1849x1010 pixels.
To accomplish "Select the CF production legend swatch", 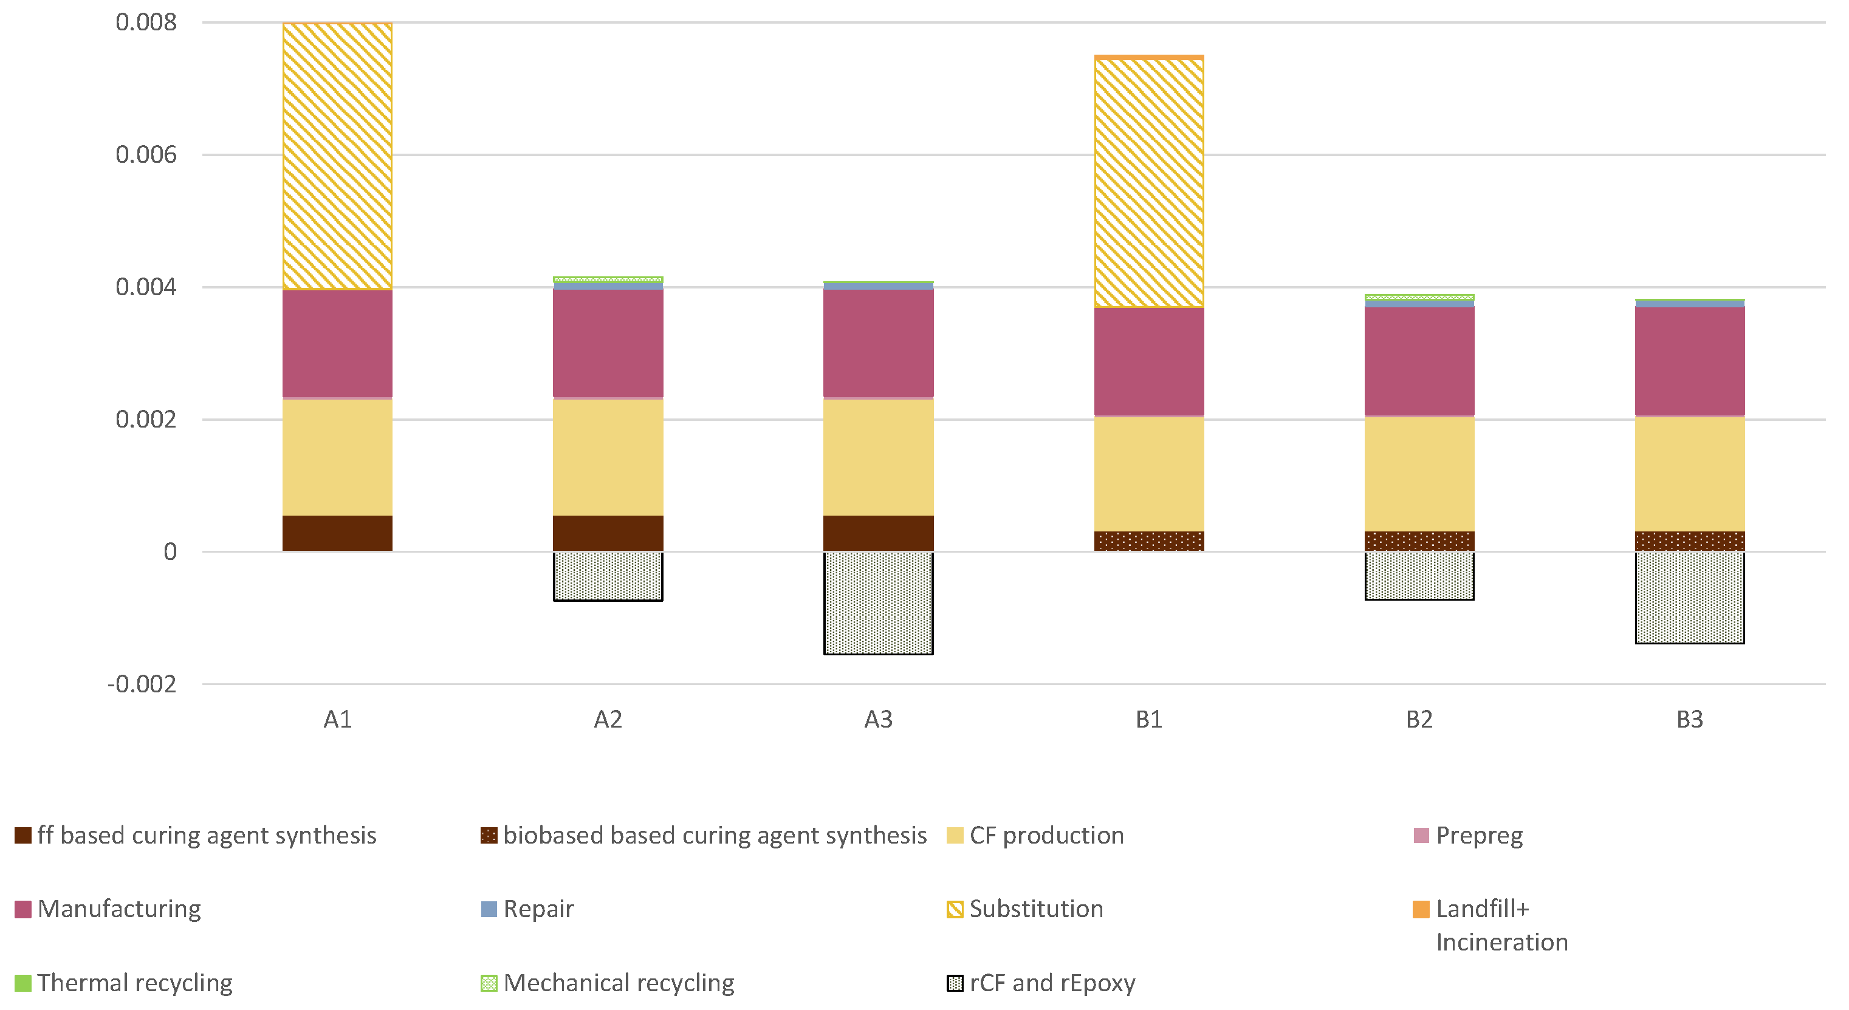I will point(955,836).
